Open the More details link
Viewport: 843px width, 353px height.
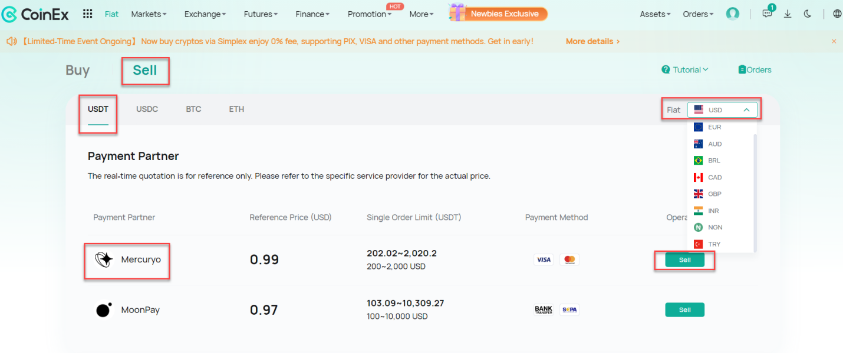(x=592, y=41)
